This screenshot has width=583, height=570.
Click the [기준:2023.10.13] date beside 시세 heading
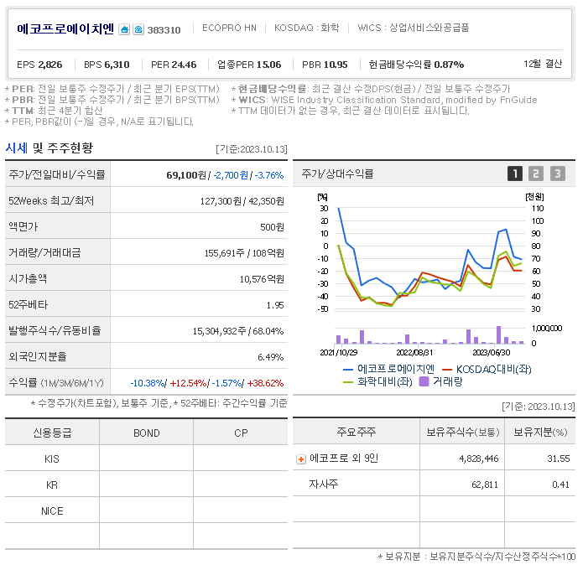click(252, 149)
